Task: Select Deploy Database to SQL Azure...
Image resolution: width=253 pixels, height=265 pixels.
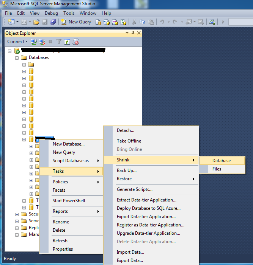Action: (x=151, y=208)
